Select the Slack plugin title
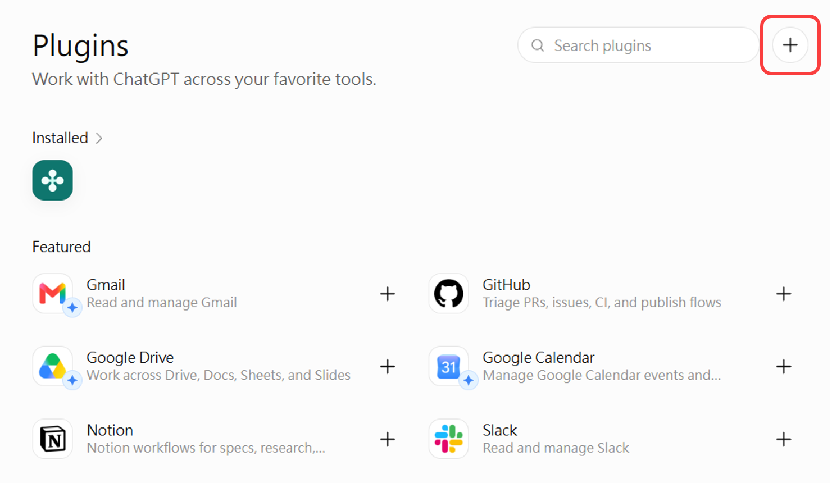 pyautogui.click(x=500, y=430)
